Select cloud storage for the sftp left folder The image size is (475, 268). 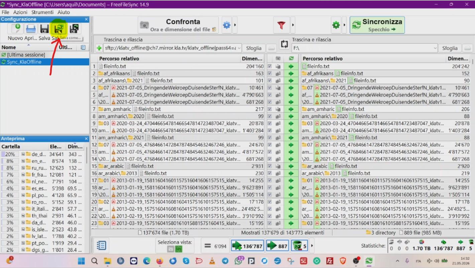click(x=271, y=48)
